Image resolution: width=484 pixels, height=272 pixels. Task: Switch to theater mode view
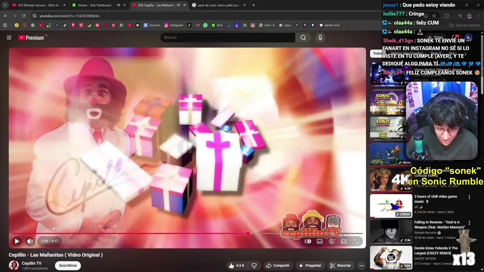[344, 241]
